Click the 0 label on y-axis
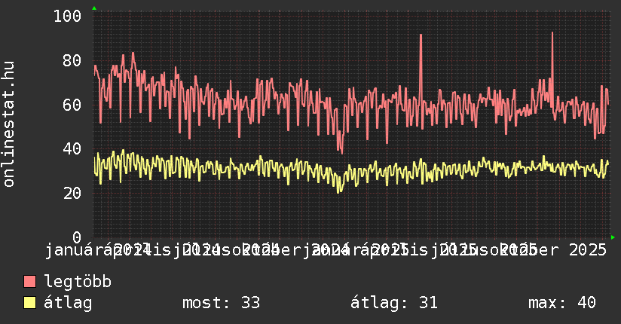The width and height of the screenshot is (621, 324). [77, 237]
